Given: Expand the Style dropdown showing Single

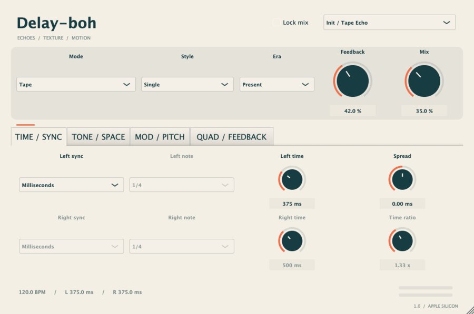Looking at the screenshot, I should pyautogui.click(x=187, y=84).
